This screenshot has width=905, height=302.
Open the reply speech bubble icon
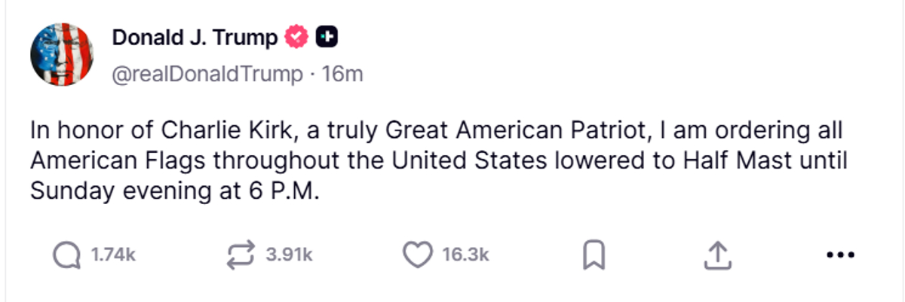point(66,255)
